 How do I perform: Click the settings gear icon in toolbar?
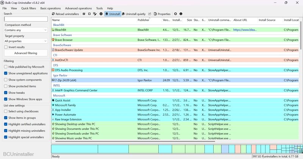[175, 14]
